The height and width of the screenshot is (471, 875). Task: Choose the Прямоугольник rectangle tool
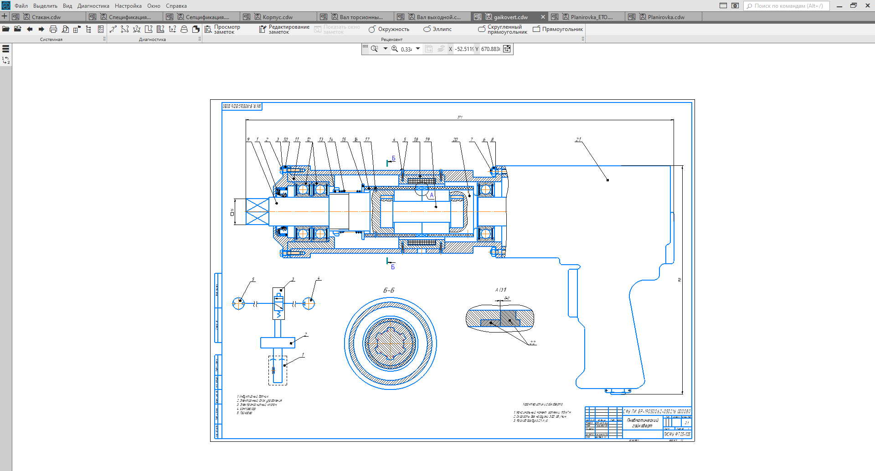pyautogui.click(x=558, y=29)
